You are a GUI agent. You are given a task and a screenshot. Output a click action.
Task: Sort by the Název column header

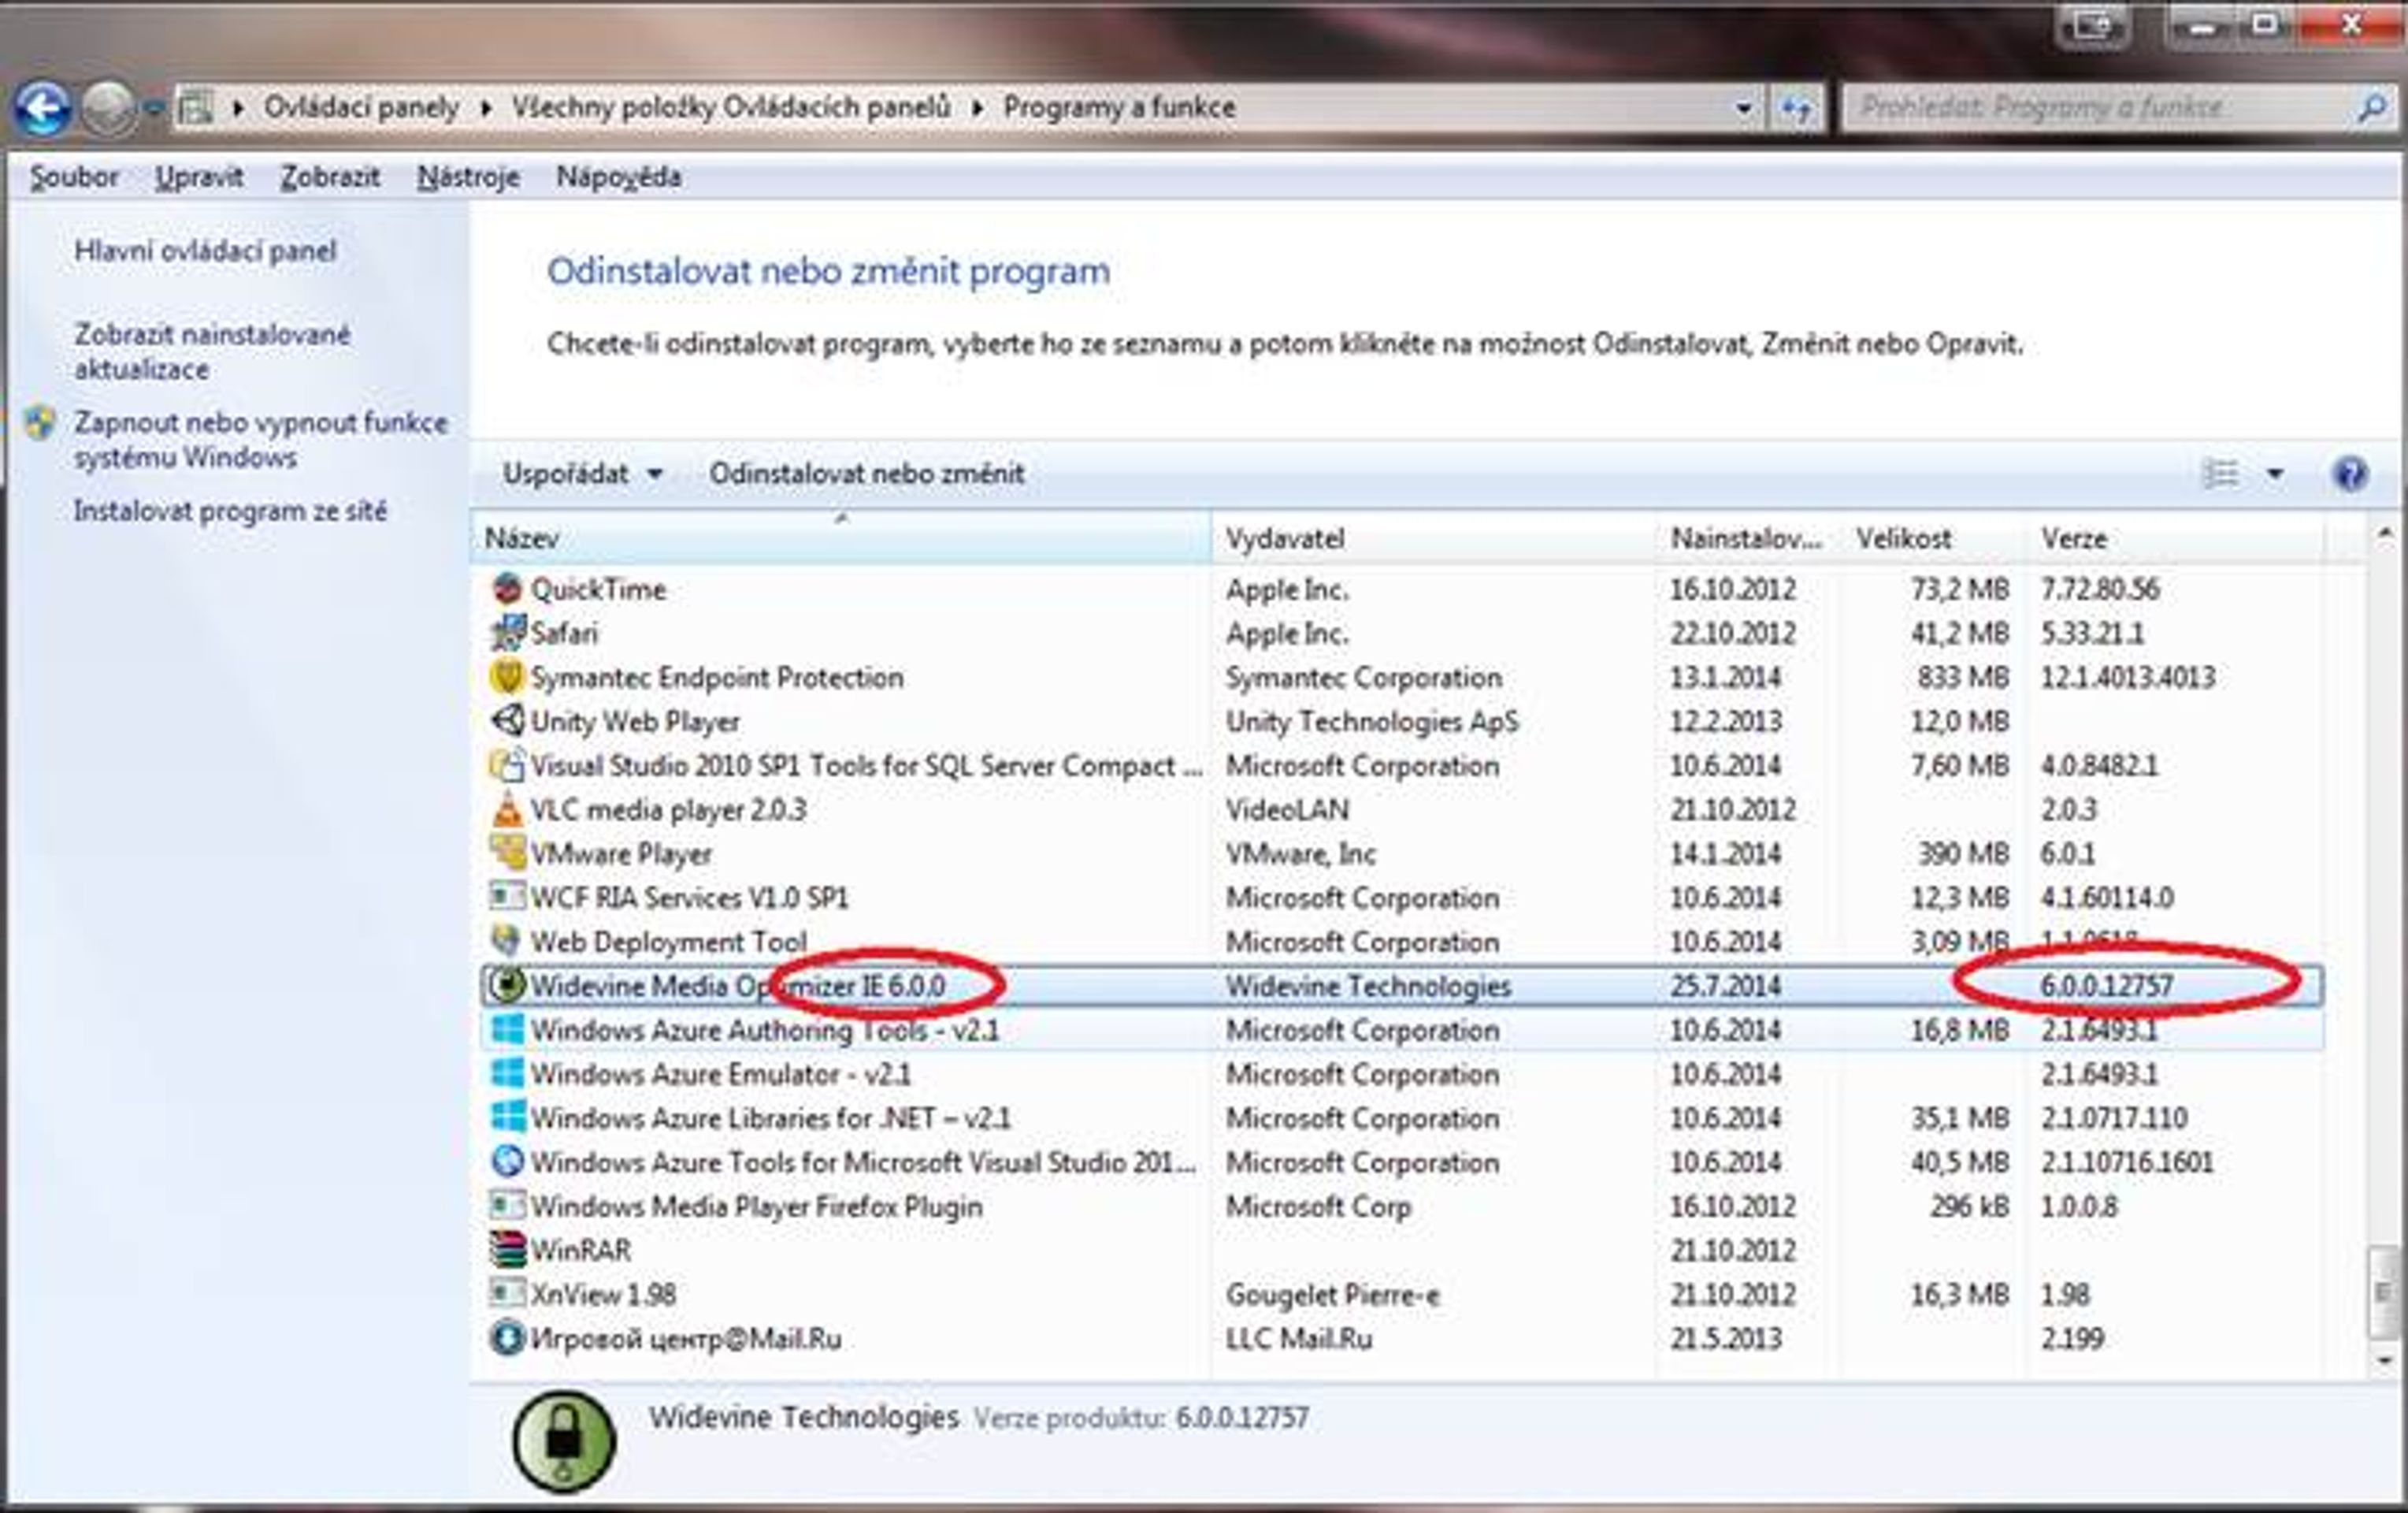[841, 538]
